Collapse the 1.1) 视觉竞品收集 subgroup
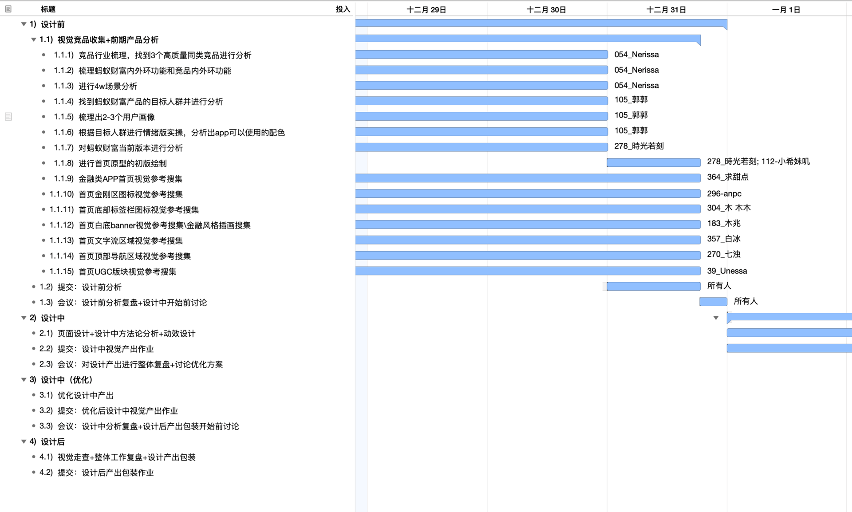The width and height of the screenshot is (852, 512). [34, 40]
